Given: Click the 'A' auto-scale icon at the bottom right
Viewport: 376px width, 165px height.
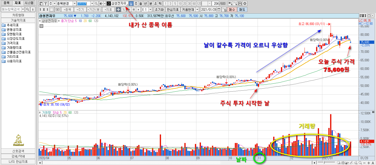Looking at the screenshot, I should (x=373, y=163).
